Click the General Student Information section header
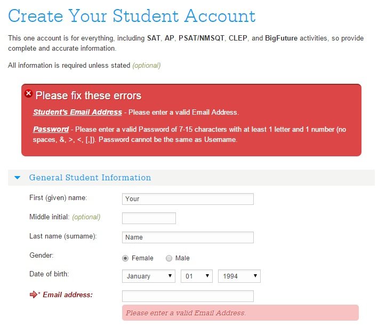 point(191,178)
